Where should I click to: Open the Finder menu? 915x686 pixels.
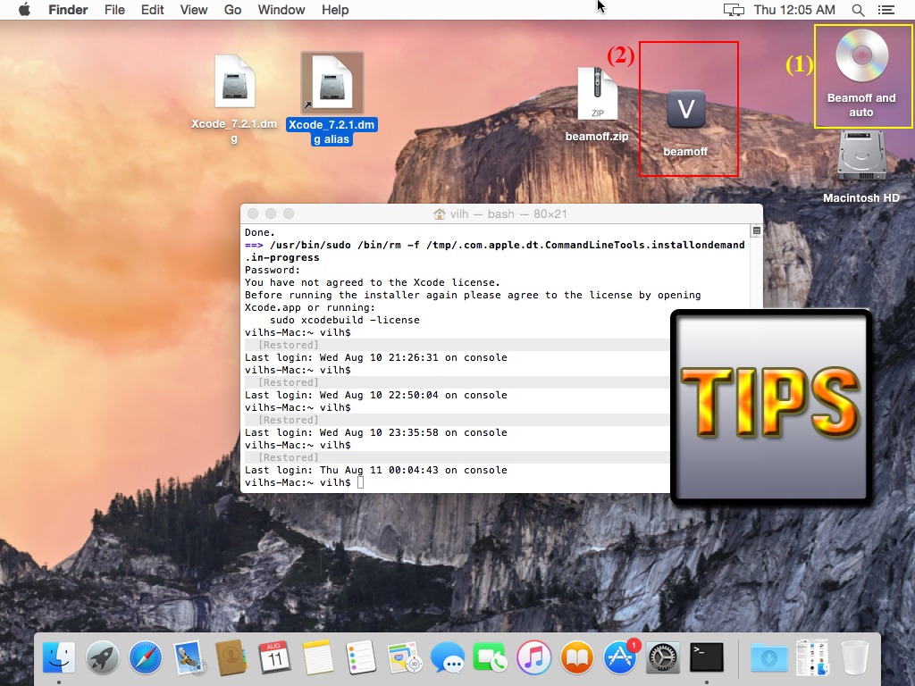click(68, 10)
